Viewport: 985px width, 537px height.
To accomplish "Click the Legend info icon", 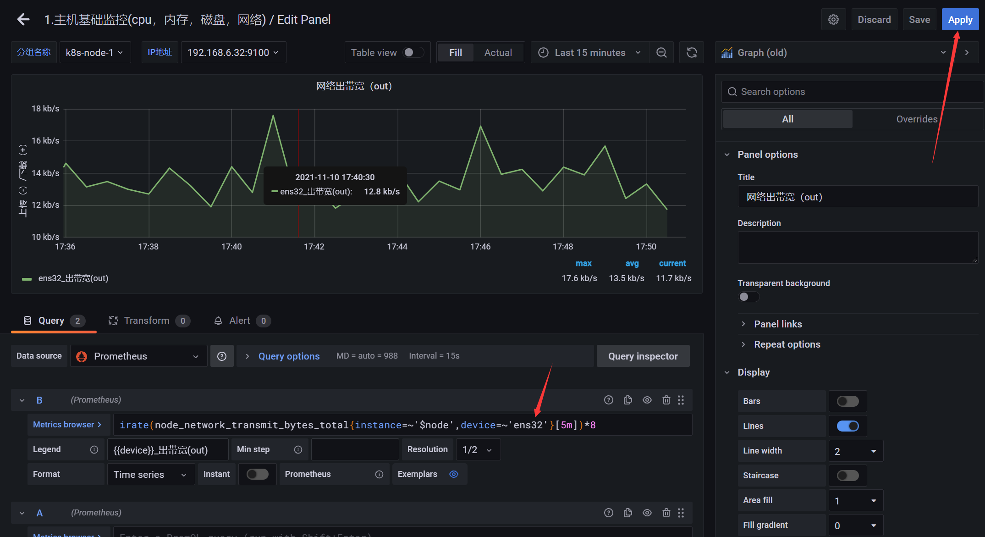I will click(x=94, y=449).
